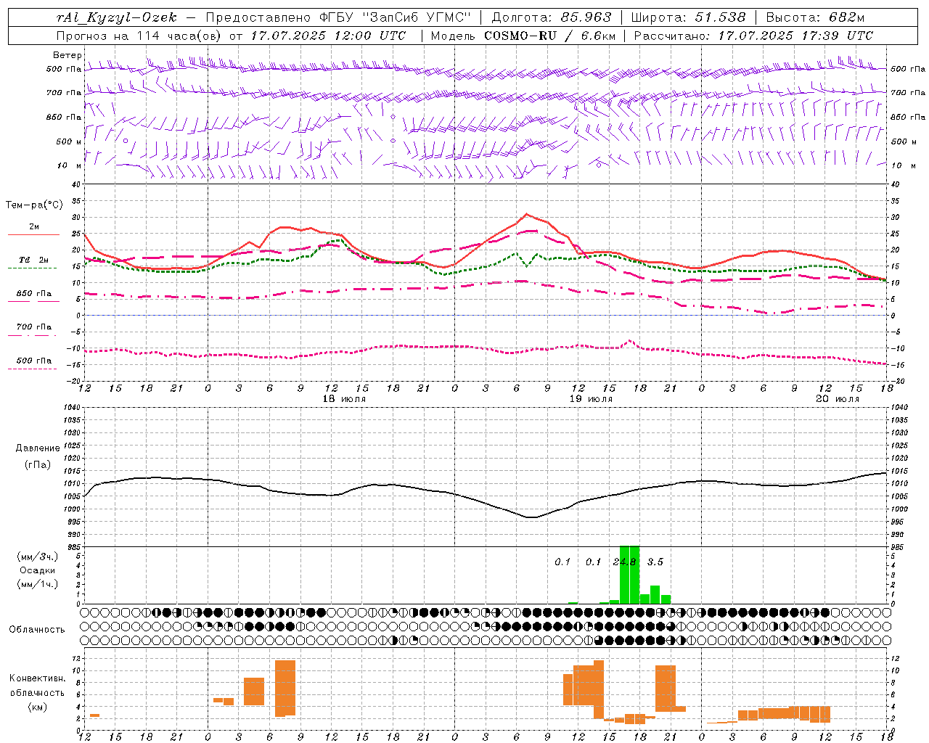This screenshot has height=743, width=929.
Task: Click the Облачность cloud cover label
Action: pos(37,630)
